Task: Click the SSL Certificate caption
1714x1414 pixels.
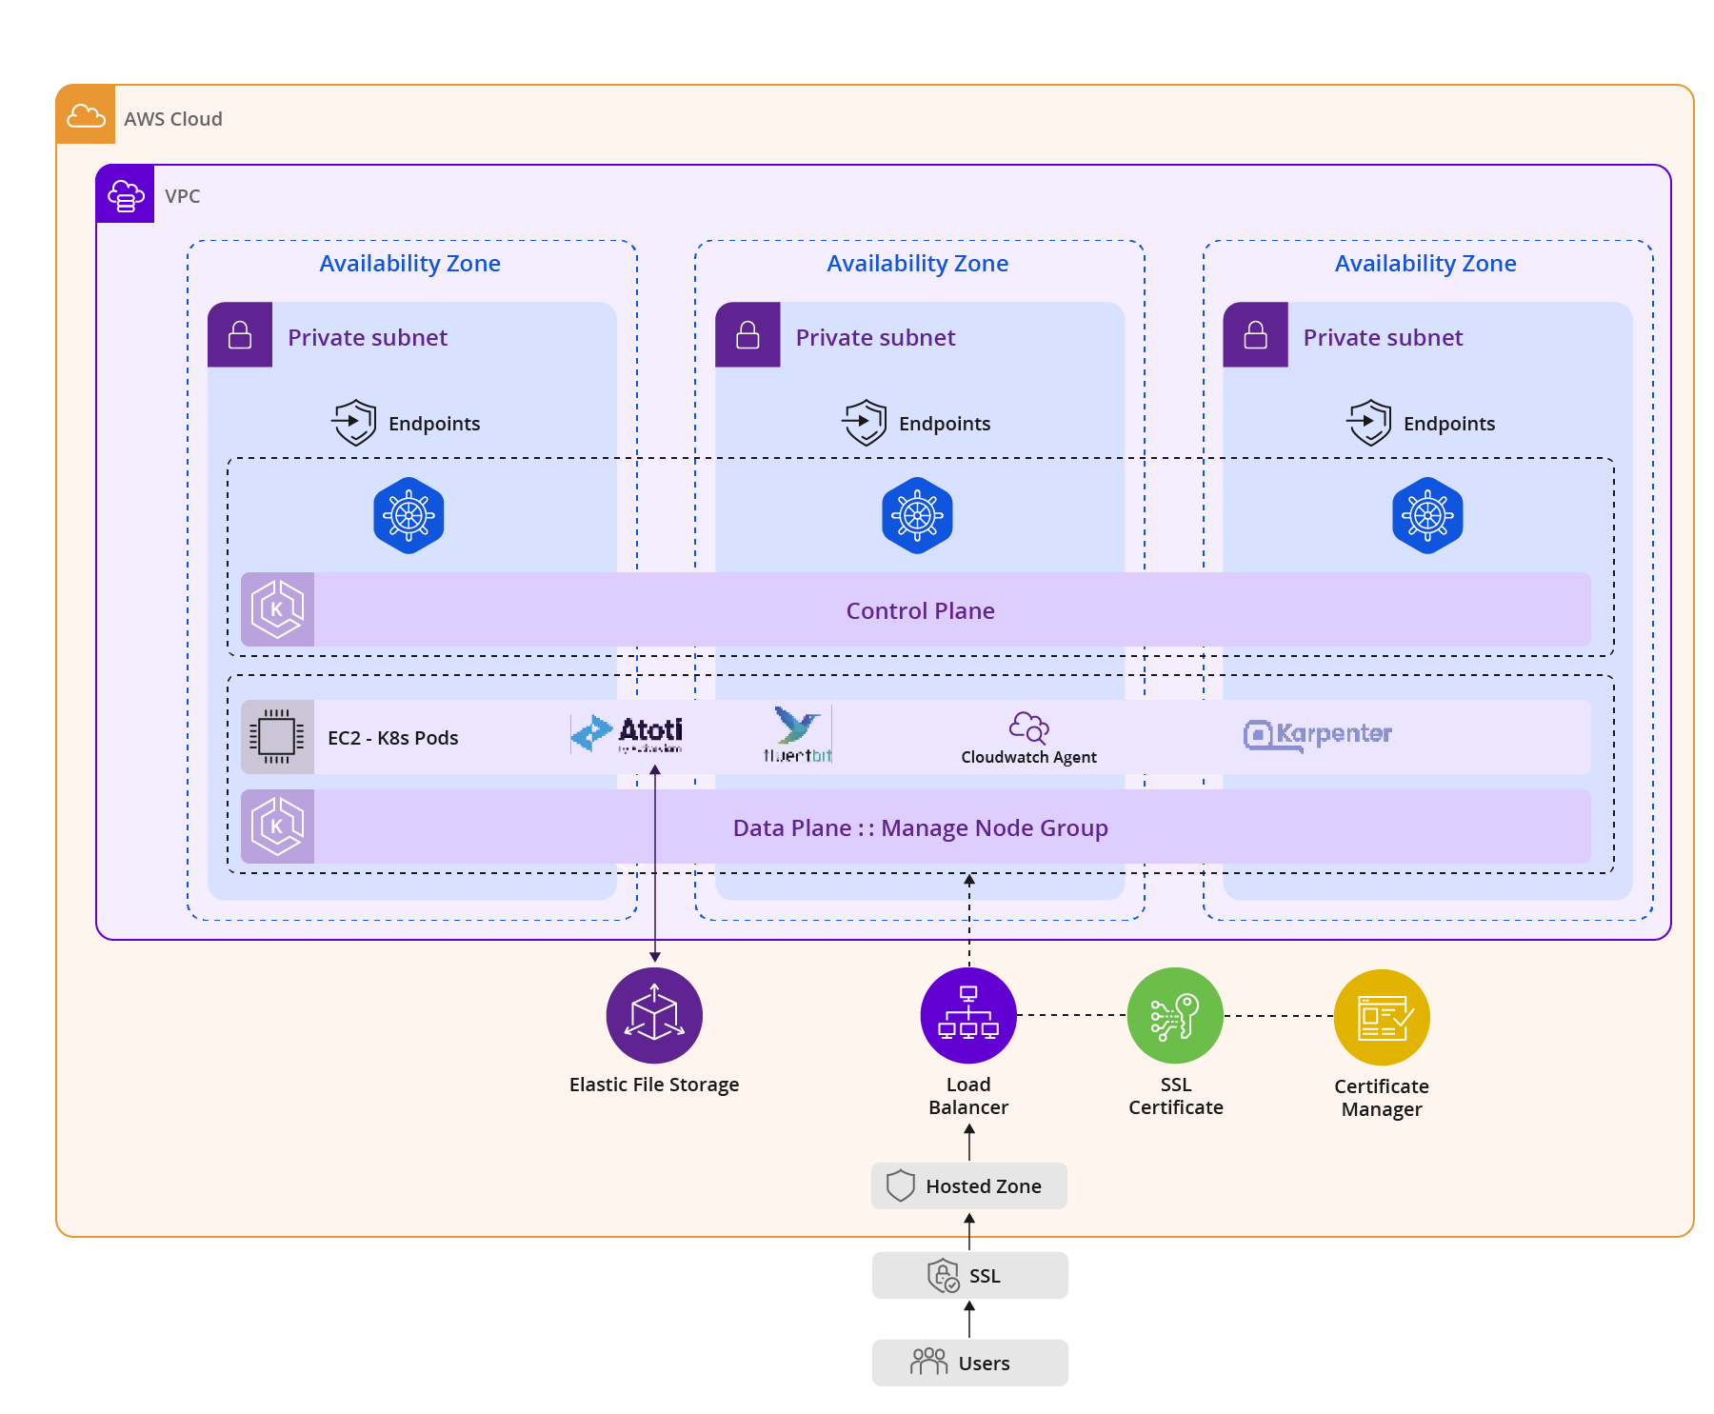Action: 1176,1096
